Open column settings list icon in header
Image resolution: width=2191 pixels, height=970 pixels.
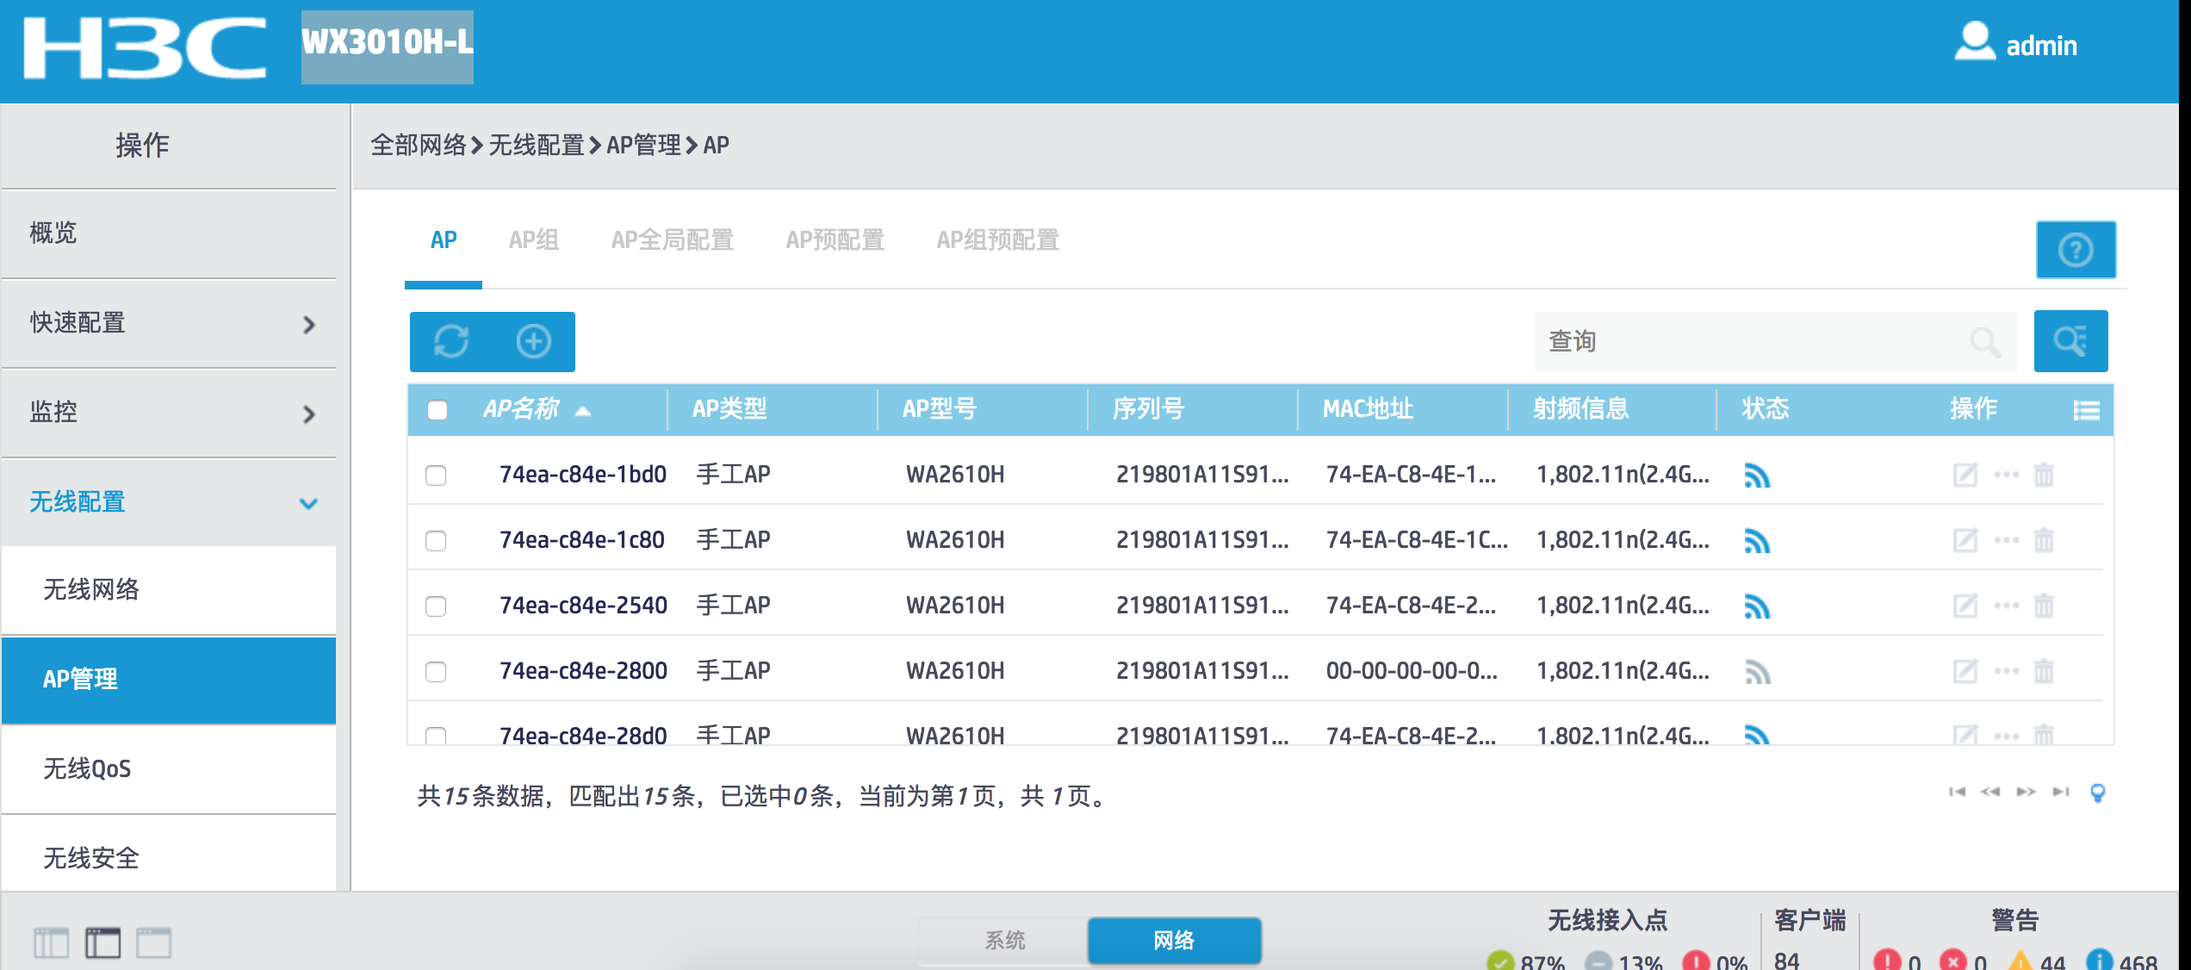2086,410
